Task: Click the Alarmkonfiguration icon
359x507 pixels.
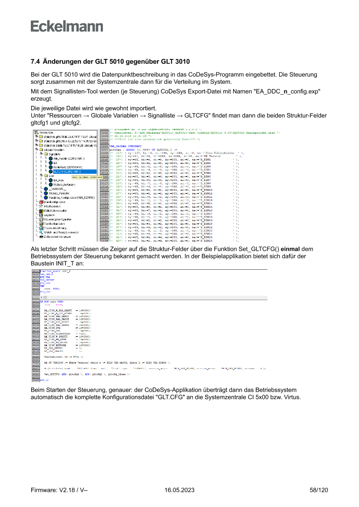Action: (x=41, y=202)
